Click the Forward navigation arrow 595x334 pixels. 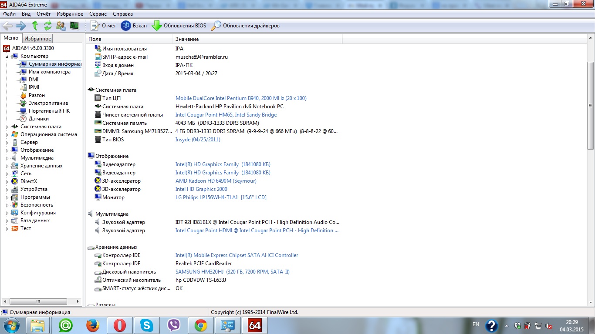pos(20,26)
